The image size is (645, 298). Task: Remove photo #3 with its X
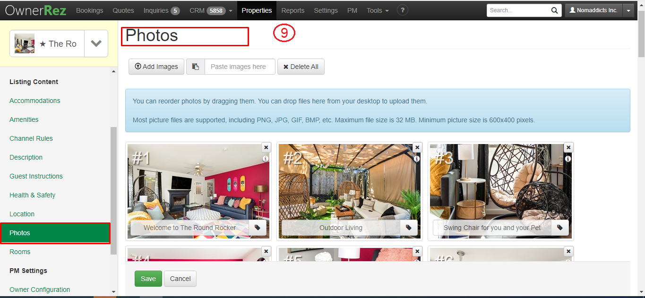tap(568, 147)
